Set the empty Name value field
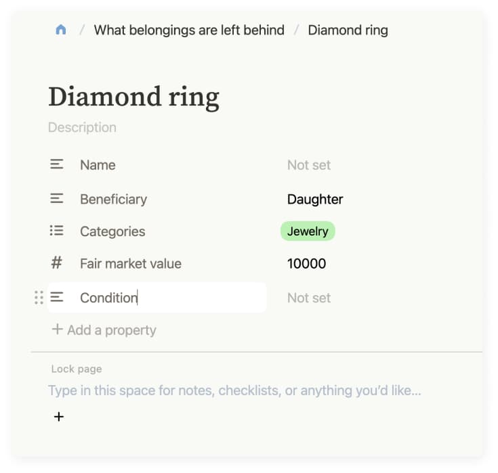 (x=309, y=165)
